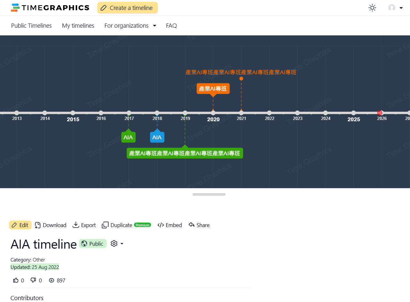This screenshot has width=410, height=302.
Task: Click the TimeGraphics logo
Action: click(50, 8)
